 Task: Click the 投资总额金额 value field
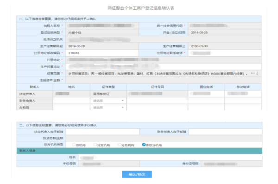click(x=164, y=138)
